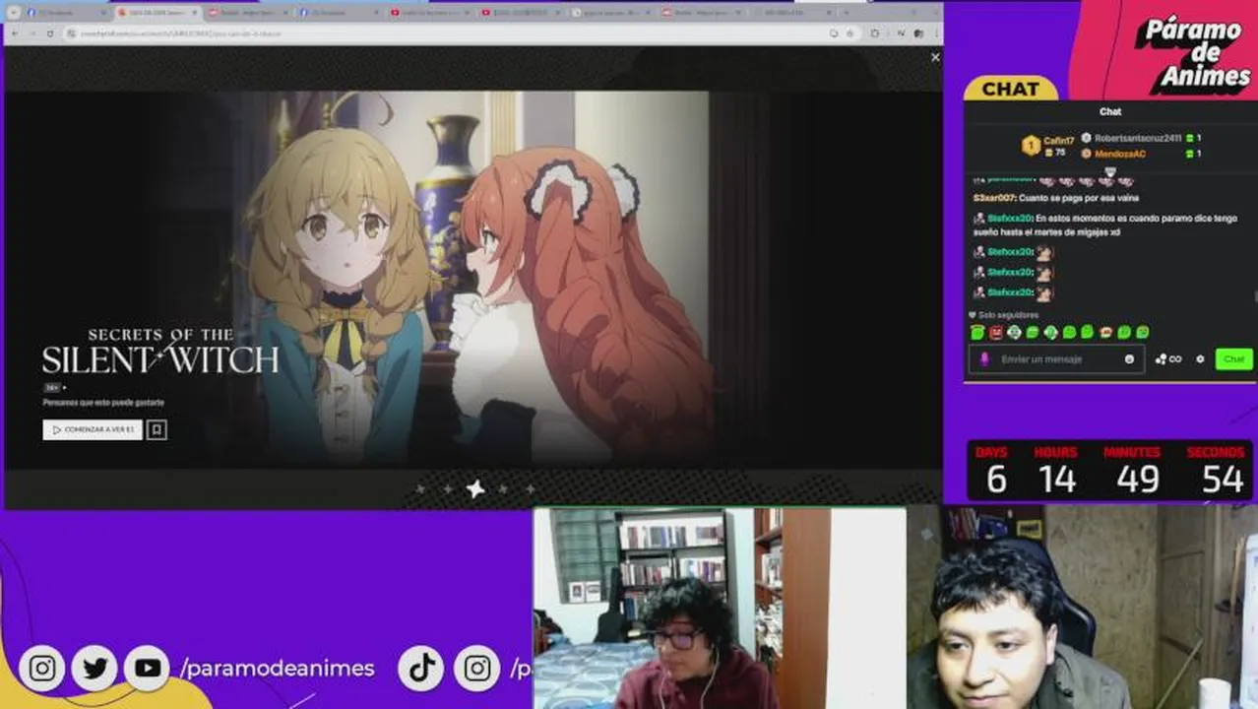Select the first carousel indicator star

coord(420,488)
